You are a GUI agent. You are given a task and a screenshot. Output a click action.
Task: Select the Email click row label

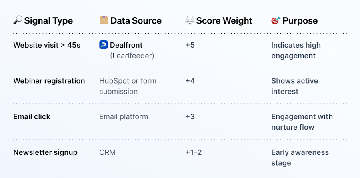click(32, 117)
